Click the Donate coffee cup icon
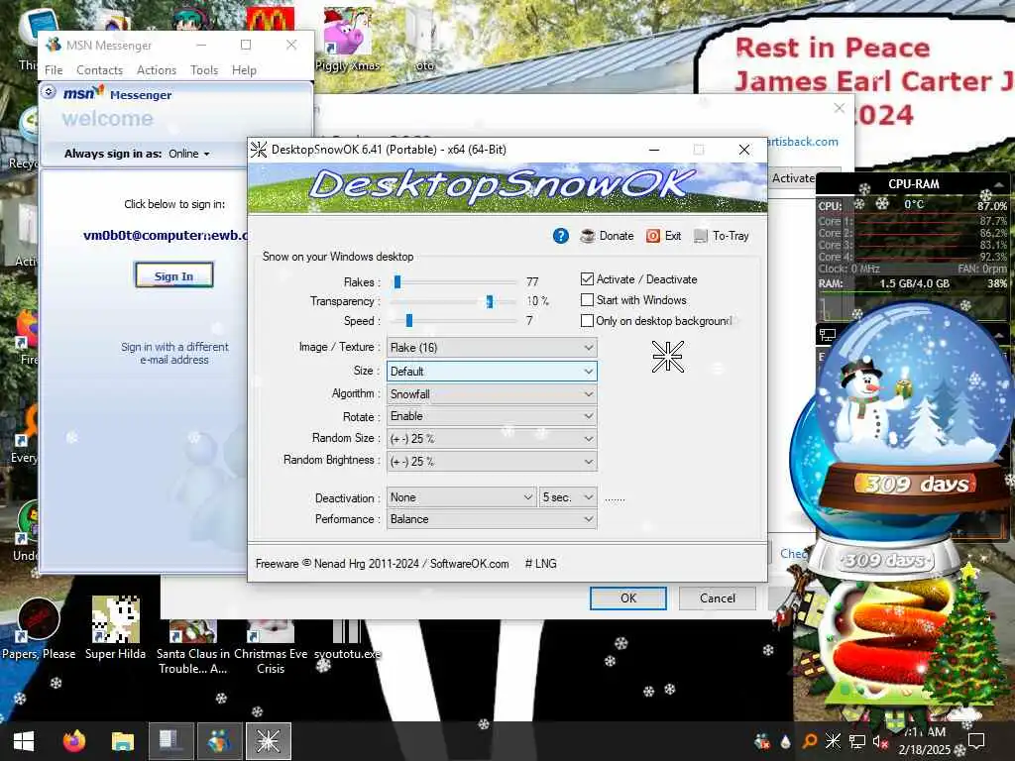This screenshot has height=761, width=1015. coord(587,236)
